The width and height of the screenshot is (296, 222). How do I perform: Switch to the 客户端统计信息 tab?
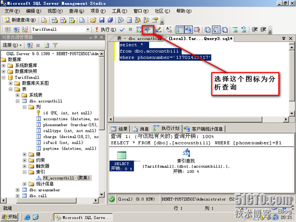(204, 129)
